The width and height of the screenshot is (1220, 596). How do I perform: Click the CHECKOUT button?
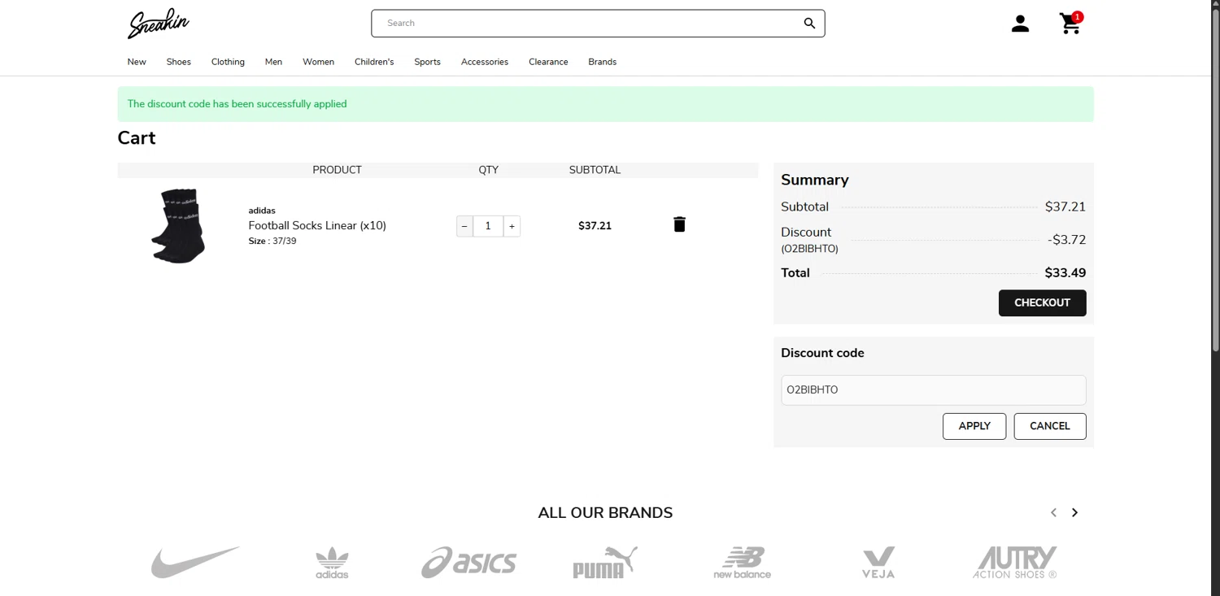[x=1042, y=302]
